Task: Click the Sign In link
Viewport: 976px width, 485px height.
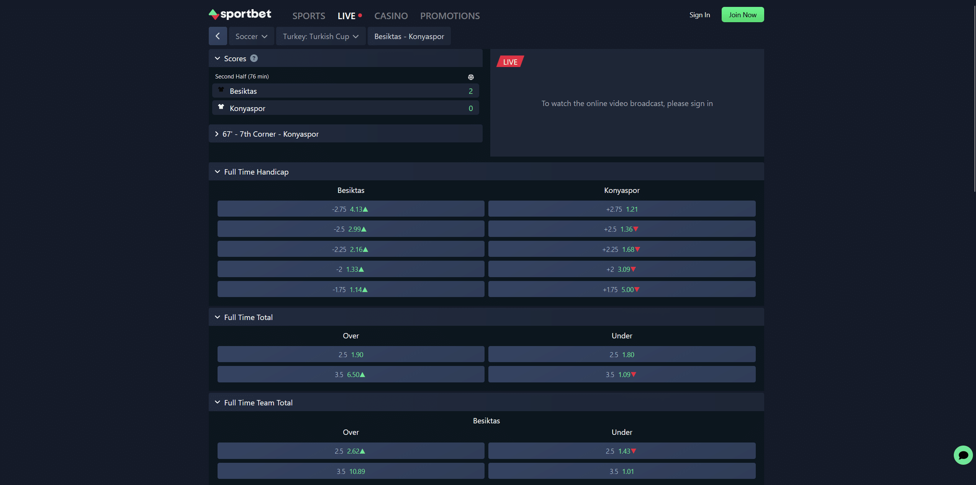Action: (x=699, y=15)
